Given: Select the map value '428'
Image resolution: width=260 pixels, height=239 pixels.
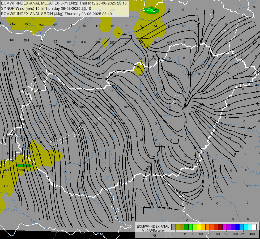Looking at the screenshot, I should (81, 188).
